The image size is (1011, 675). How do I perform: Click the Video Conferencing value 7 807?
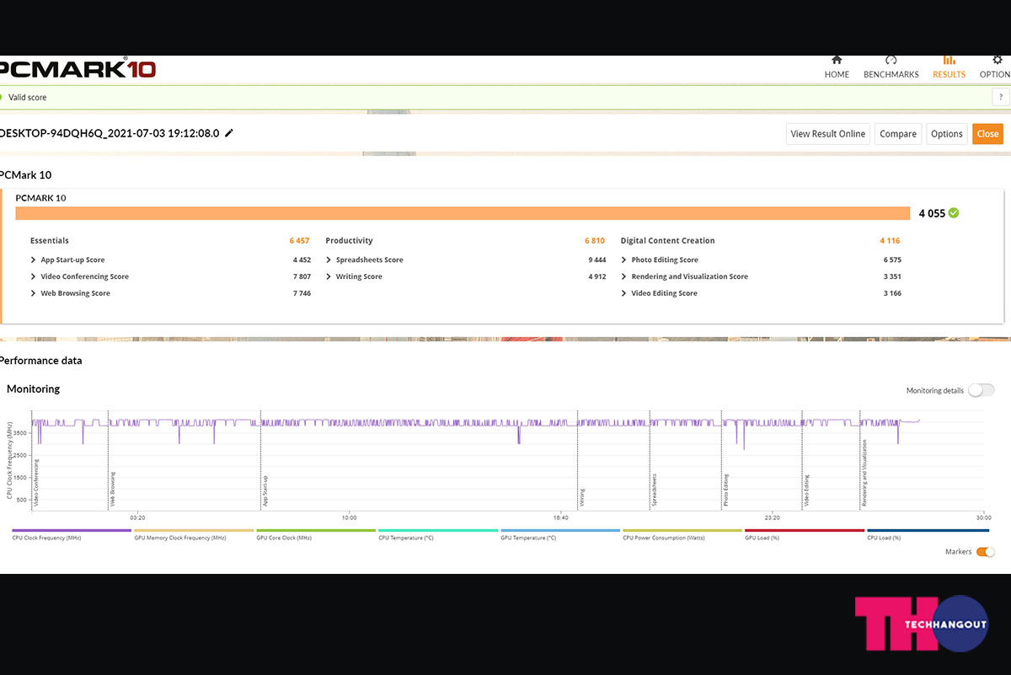click(302, 276)
